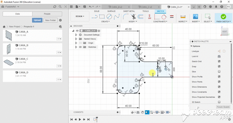The image size is (233, 123).
Task: Open the notifications bell
Action: point(216,7)
